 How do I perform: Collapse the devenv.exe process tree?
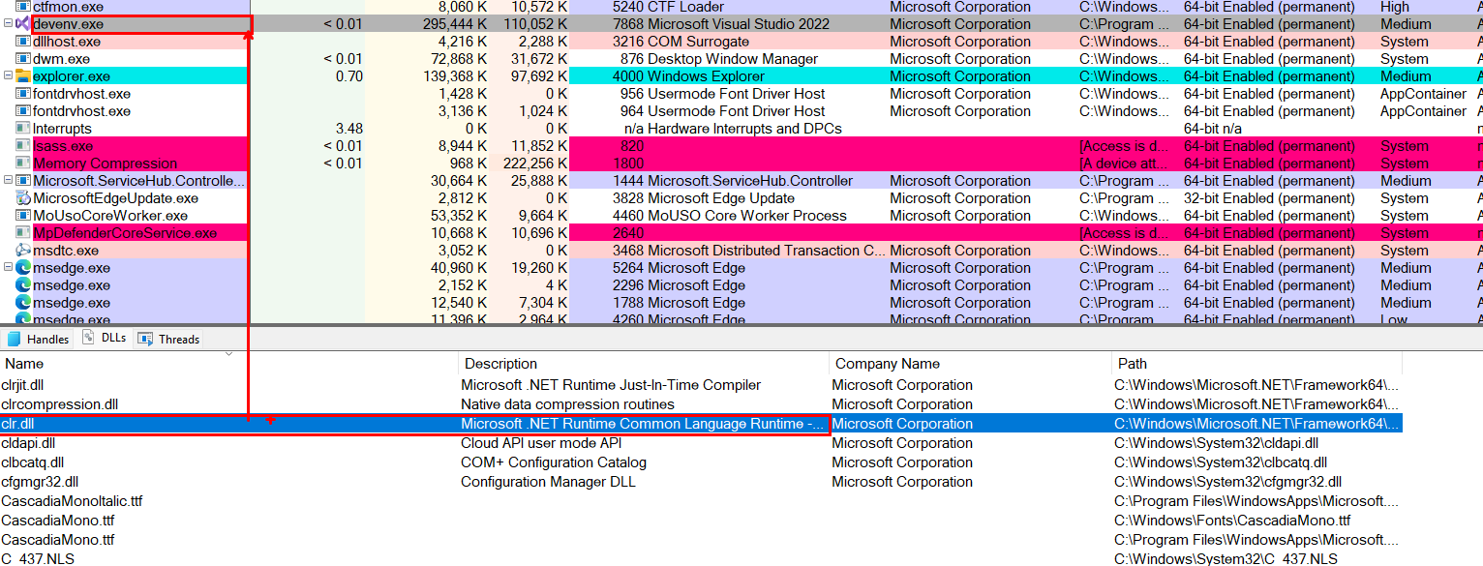pyautogui.click(x=8, y=24)
